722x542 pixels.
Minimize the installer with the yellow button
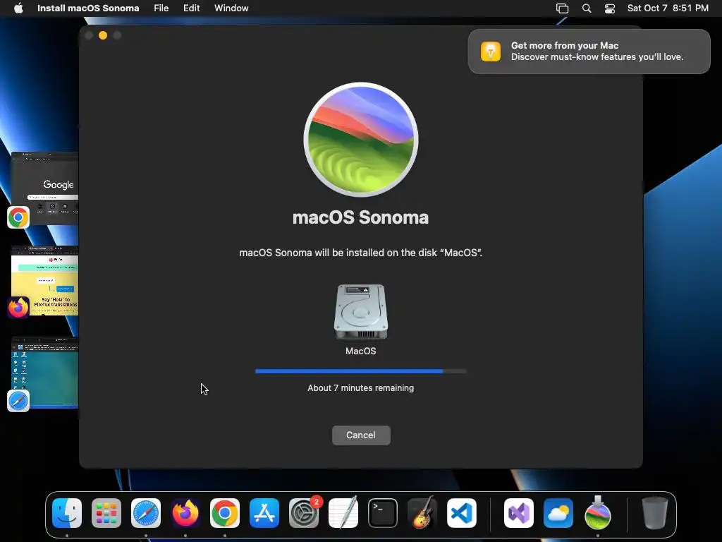pyautogui.click(x=103, y=35)
